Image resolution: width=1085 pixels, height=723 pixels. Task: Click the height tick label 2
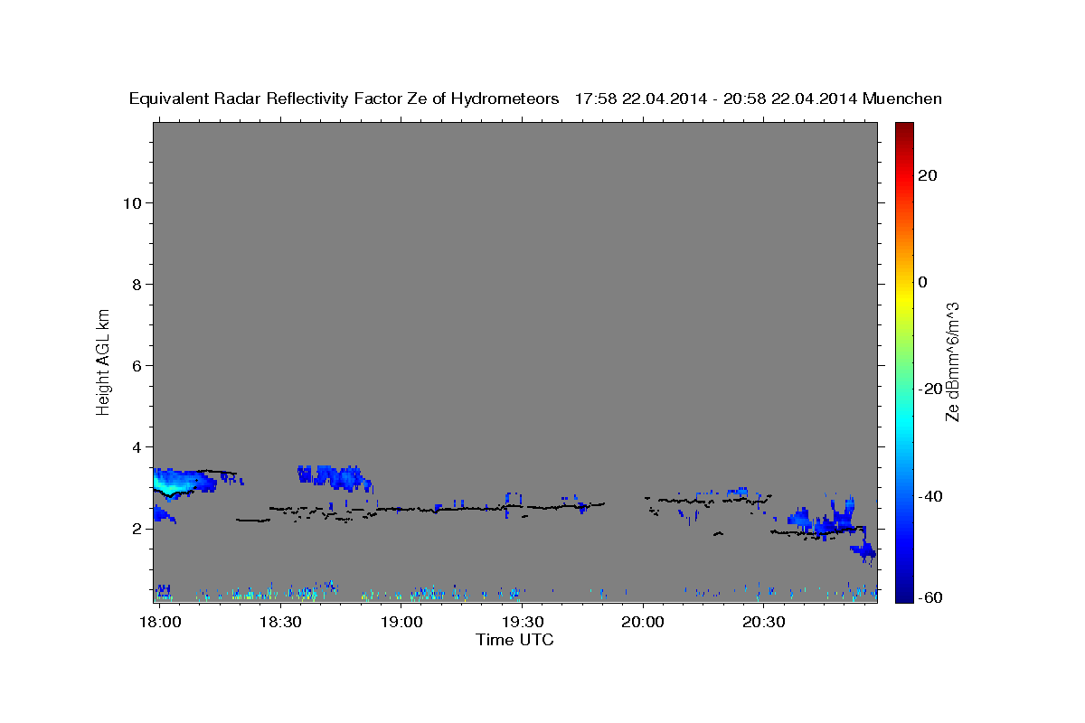pos(137,529)
